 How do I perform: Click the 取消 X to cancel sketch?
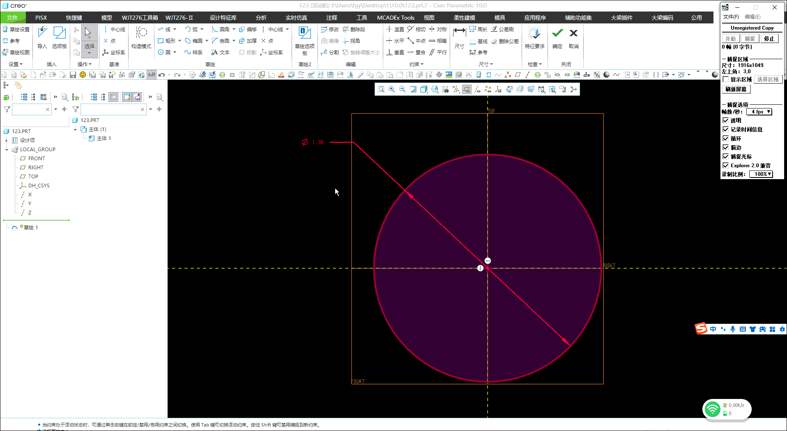coord(574,38)
